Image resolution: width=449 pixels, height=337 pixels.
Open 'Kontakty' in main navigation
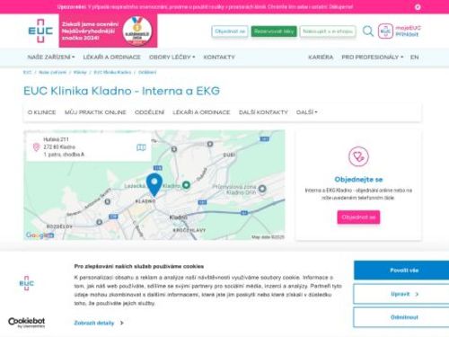[x=219, y=57]
